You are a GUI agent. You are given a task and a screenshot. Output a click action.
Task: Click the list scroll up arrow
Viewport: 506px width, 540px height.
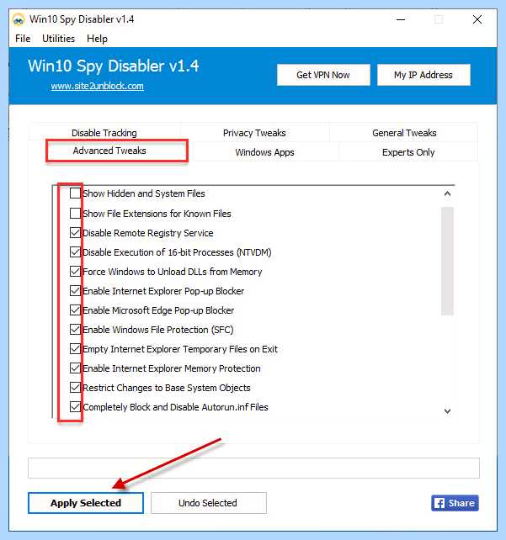tap(447, 193)
